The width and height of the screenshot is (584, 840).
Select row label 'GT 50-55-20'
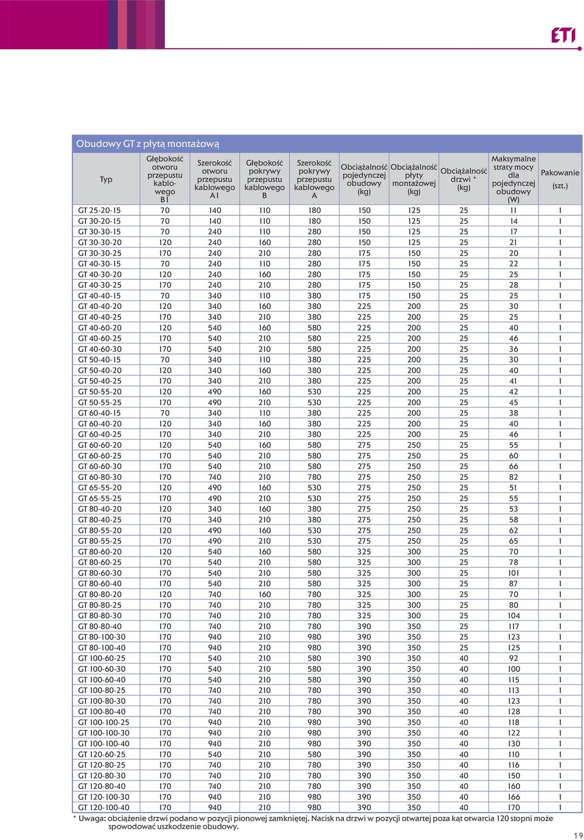pos(100,392)
